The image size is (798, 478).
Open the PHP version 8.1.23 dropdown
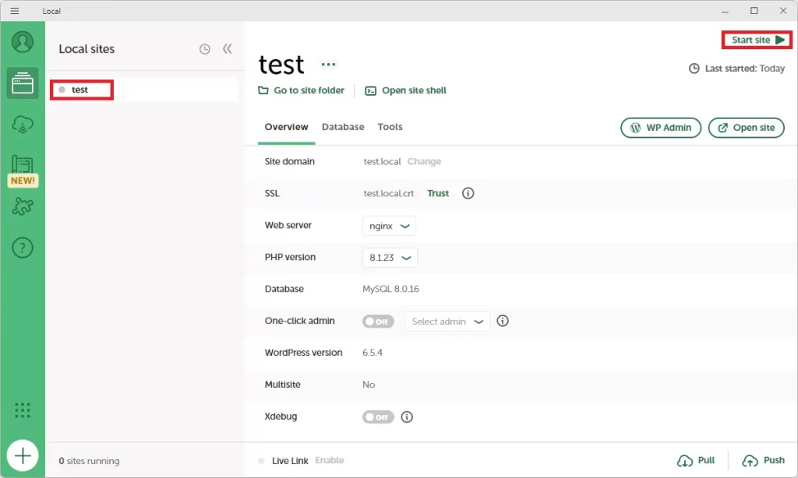click(390, 258)
